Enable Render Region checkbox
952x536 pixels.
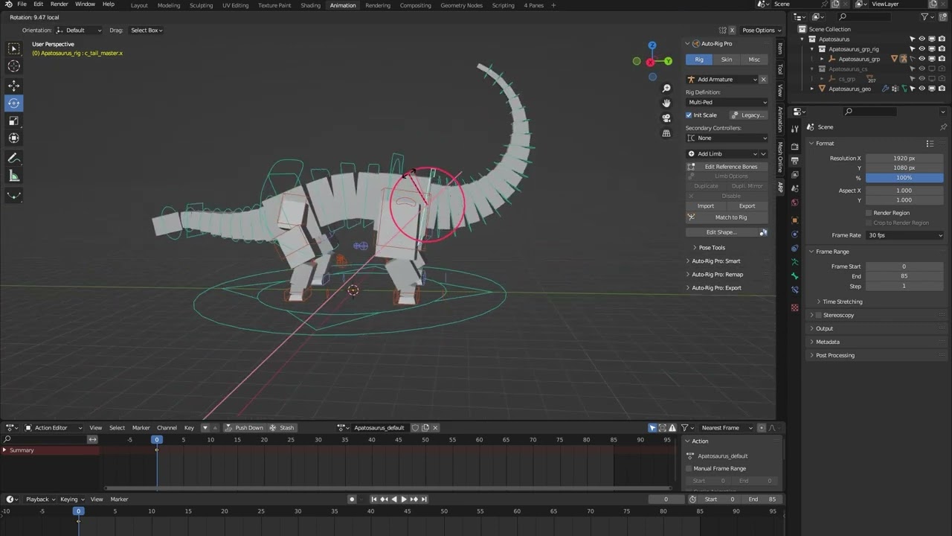click(869, 213)
